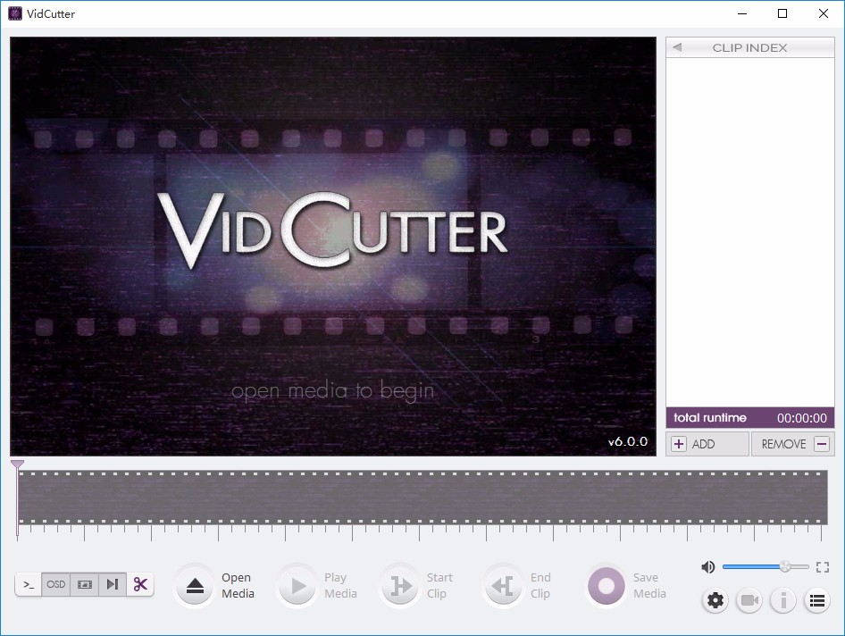Open media info with the info icon
Screen dimensions: 845x636
(783, 601)
